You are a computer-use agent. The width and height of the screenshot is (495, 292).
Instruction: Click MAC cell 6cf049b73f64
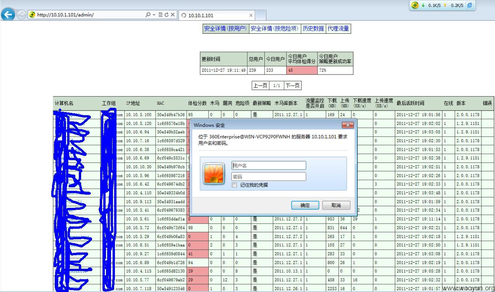(171, 227)
